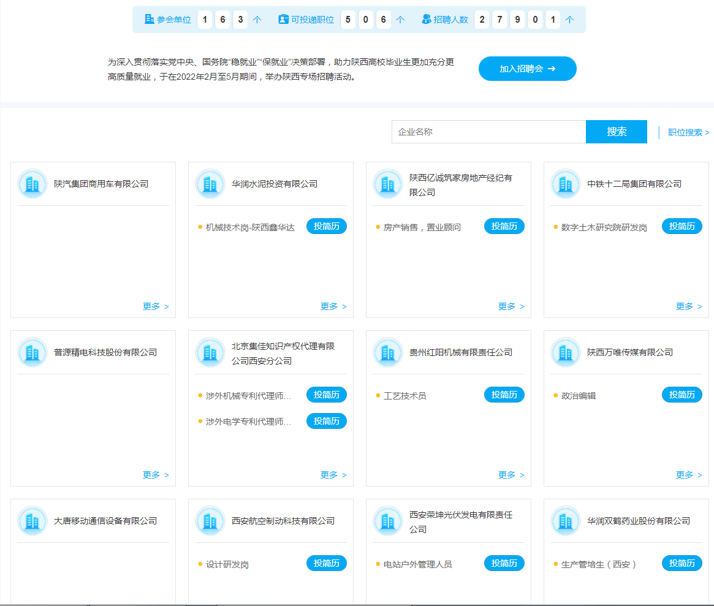Click the 招聘人数 people icon
This screenshot has width=714, height=606.
point(426,19)
